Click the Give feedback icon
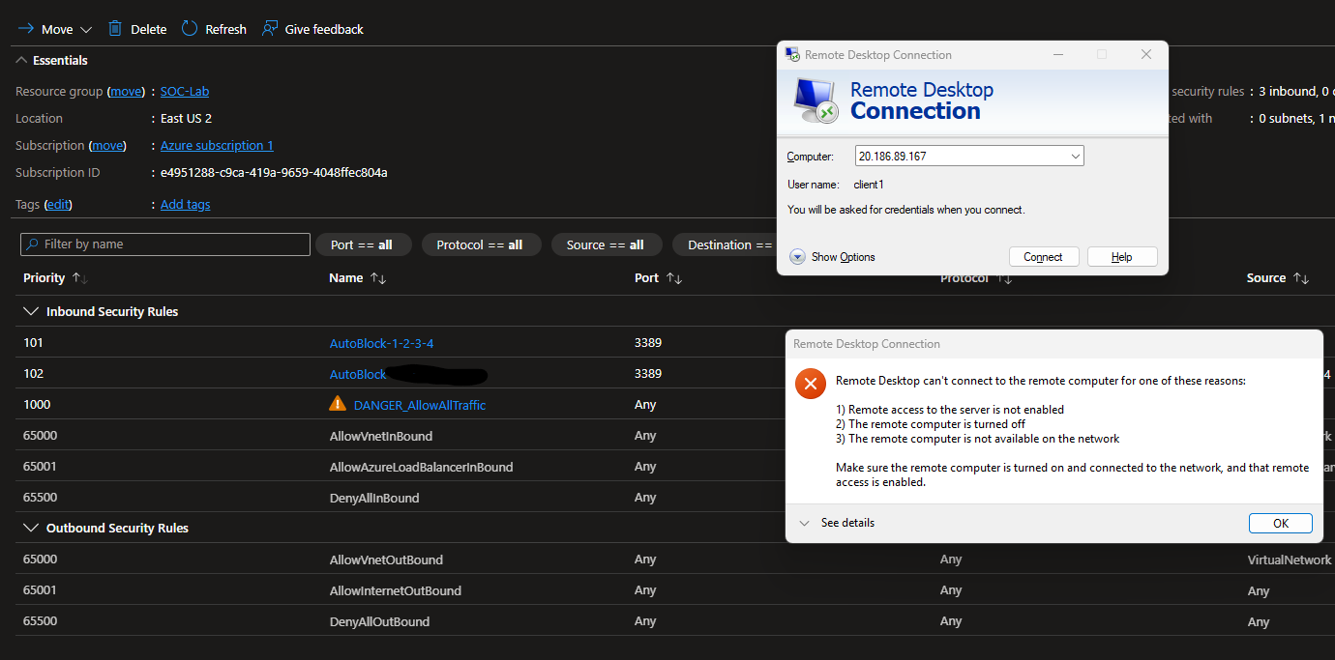This screenshot has height=660, width=1335. pos(270,29)
